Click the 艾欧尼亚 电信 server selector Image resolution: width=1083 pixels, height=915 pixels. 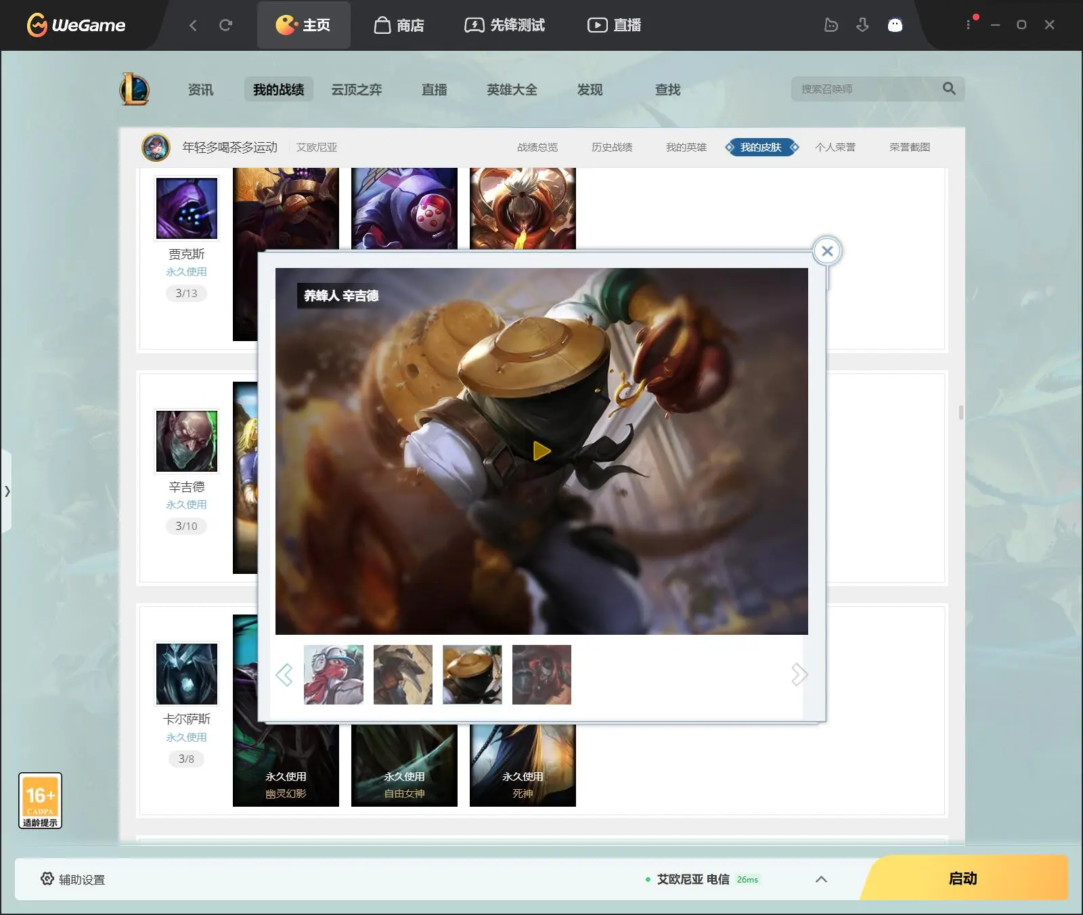[703, 879]
